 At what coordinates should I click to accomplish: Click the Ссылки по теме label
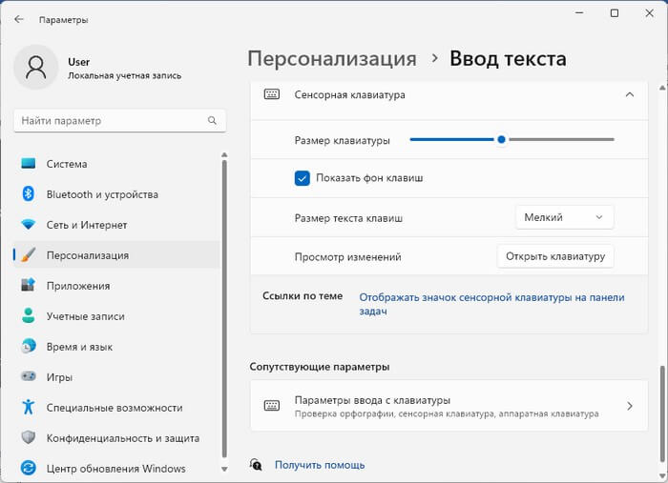click(x=303, y=296)
